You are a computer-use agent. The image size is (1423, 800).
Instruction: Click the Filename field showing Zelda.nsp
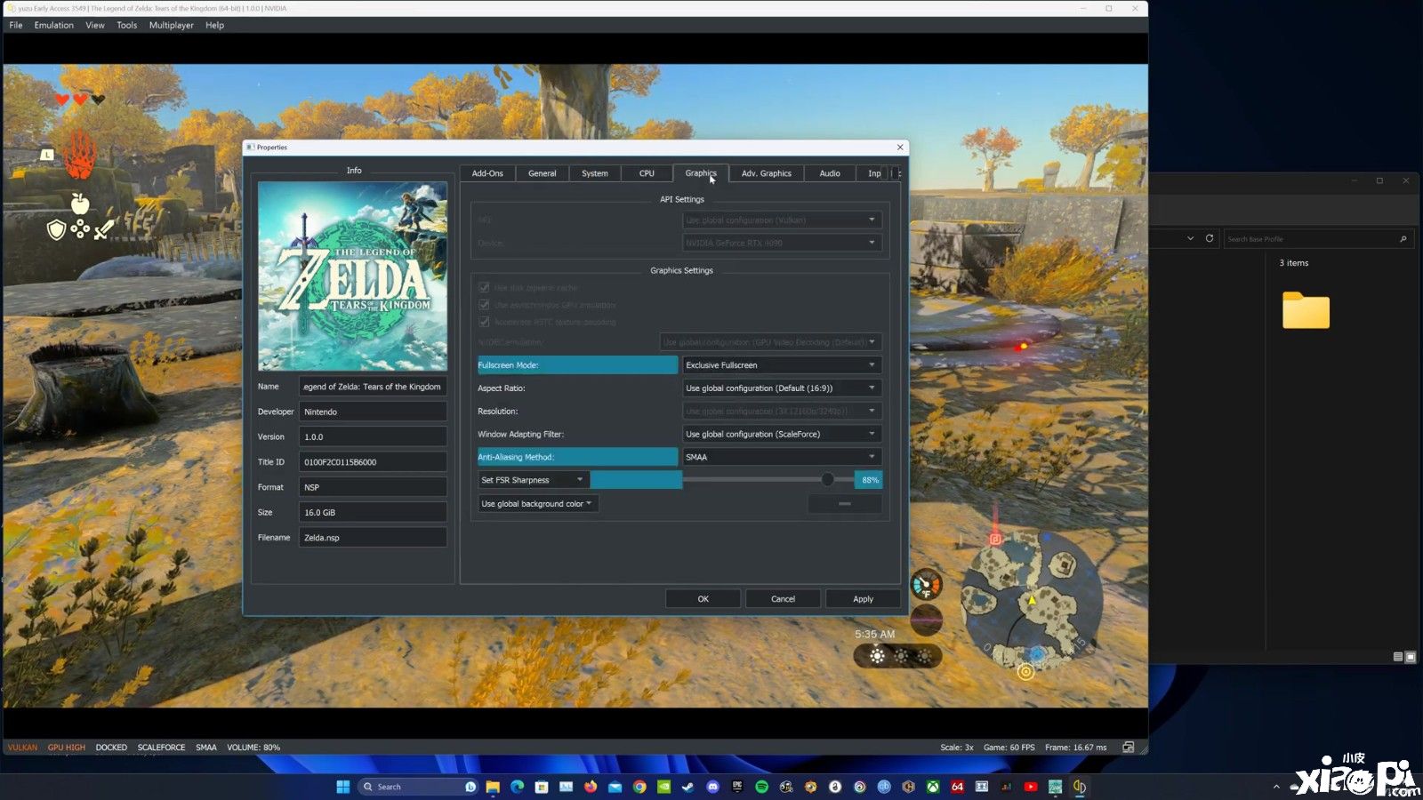tap(373, 538)
